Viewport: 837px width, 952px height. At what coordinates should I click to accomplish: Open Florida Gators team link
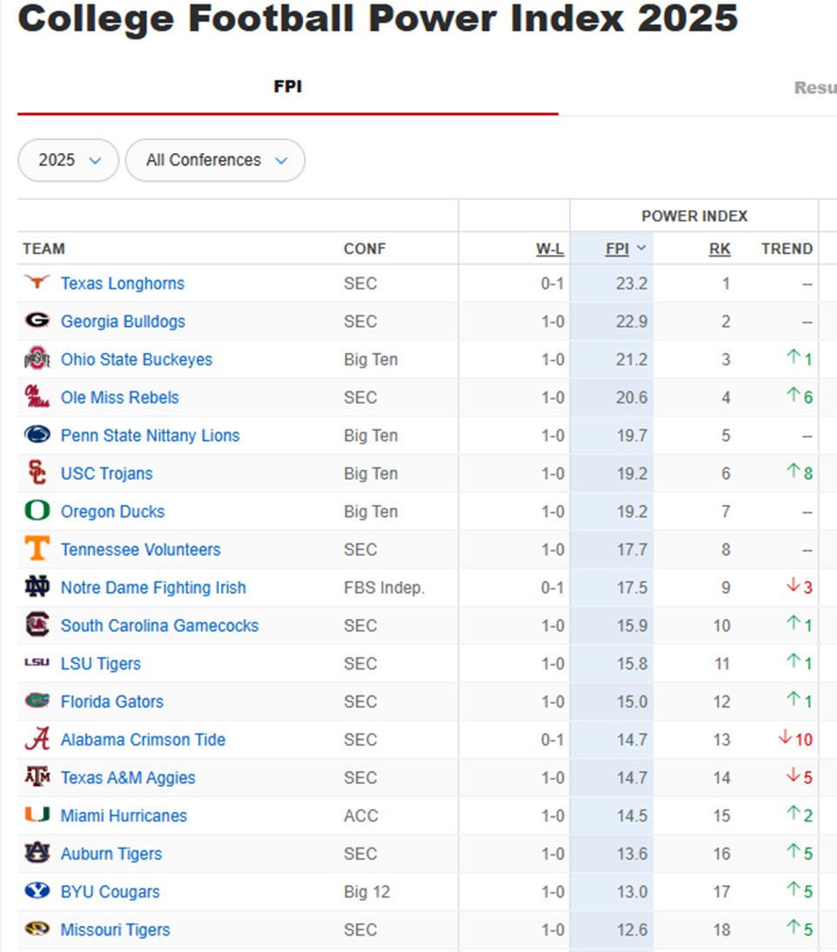click(111, 702)
